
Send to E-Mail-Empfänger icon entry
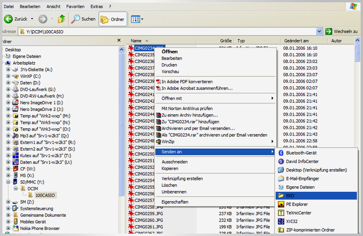coord(316,179)
